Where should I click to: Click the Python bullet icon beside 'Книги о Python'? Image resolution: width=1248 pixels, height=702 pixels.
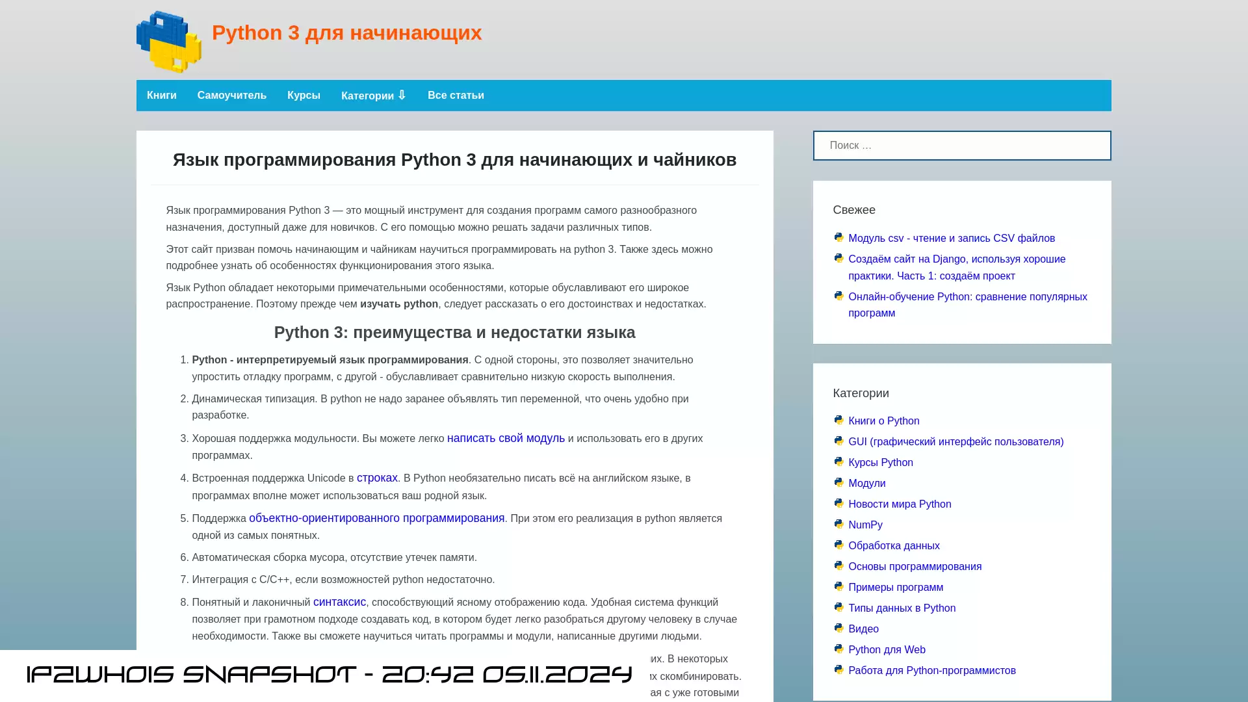point(838,420)
